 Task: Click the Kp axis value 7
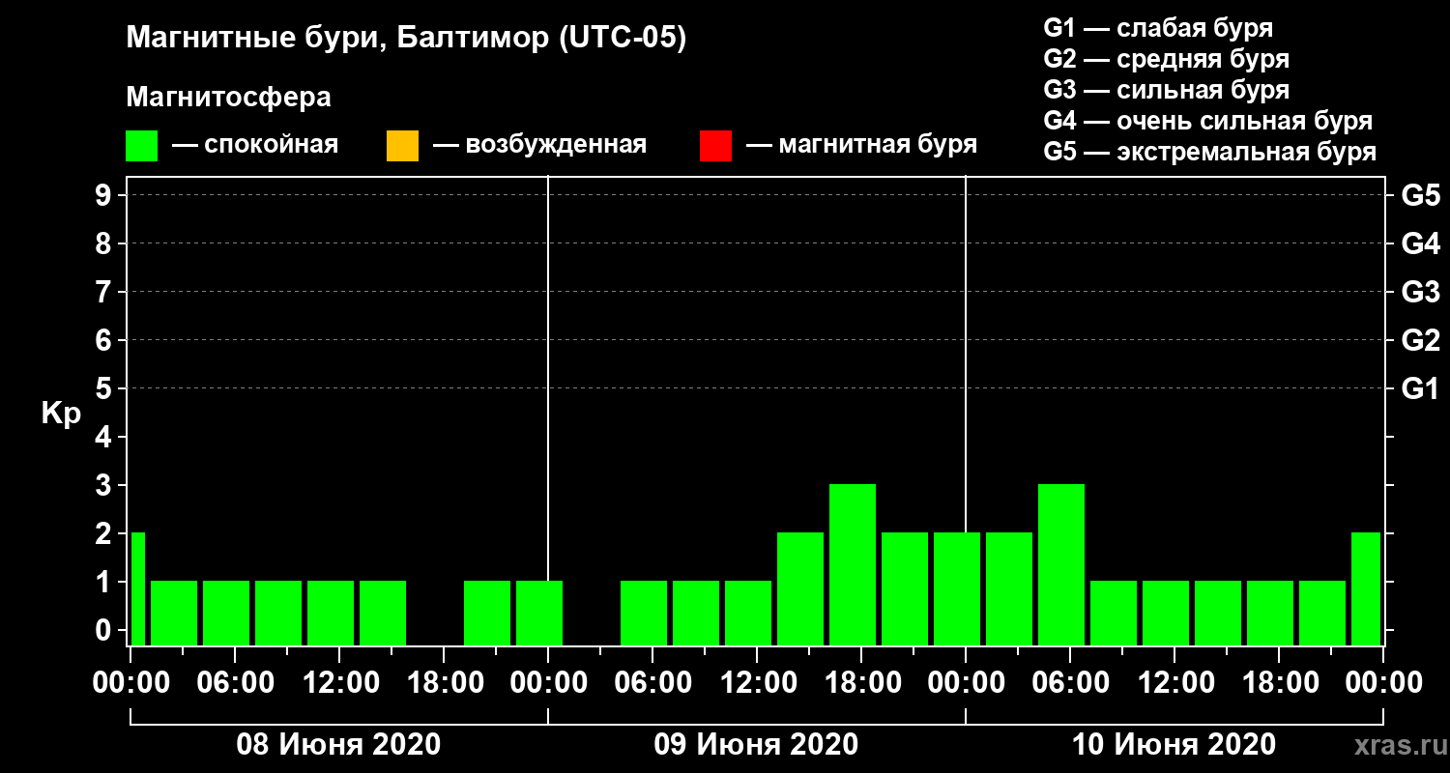(x=105, y=292)
